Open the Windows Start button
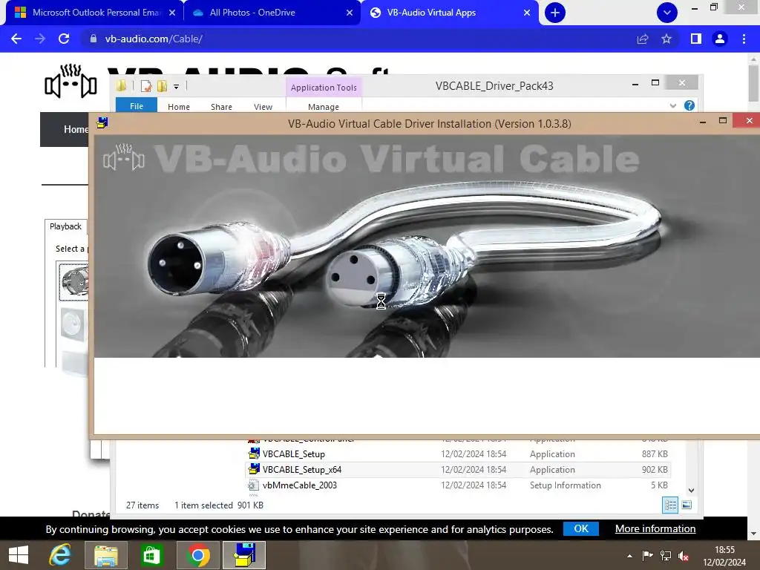Screen dimensions: 760x570 tap(19, 555)
